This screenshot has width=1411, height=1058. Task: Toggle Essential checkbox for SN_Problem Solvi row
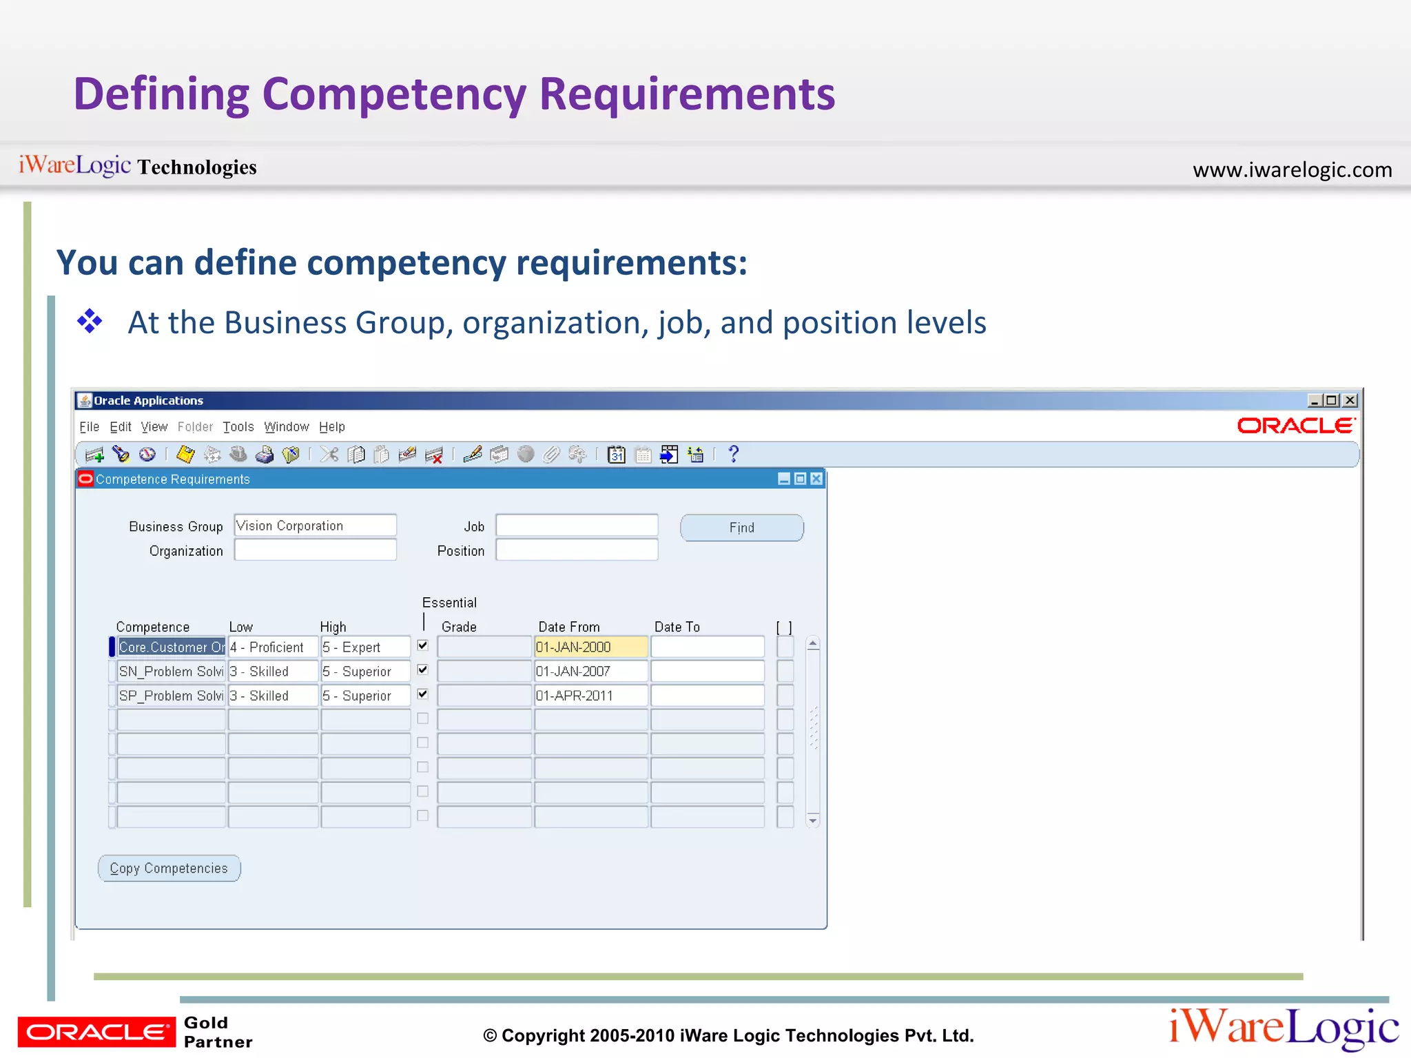pyautogui.click(x=423, y=670)
